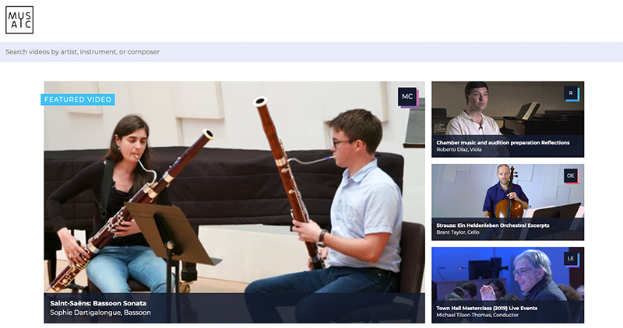Click the MUSAIC logo
Viewport: 623px width, 328px height.
[19, 20]
